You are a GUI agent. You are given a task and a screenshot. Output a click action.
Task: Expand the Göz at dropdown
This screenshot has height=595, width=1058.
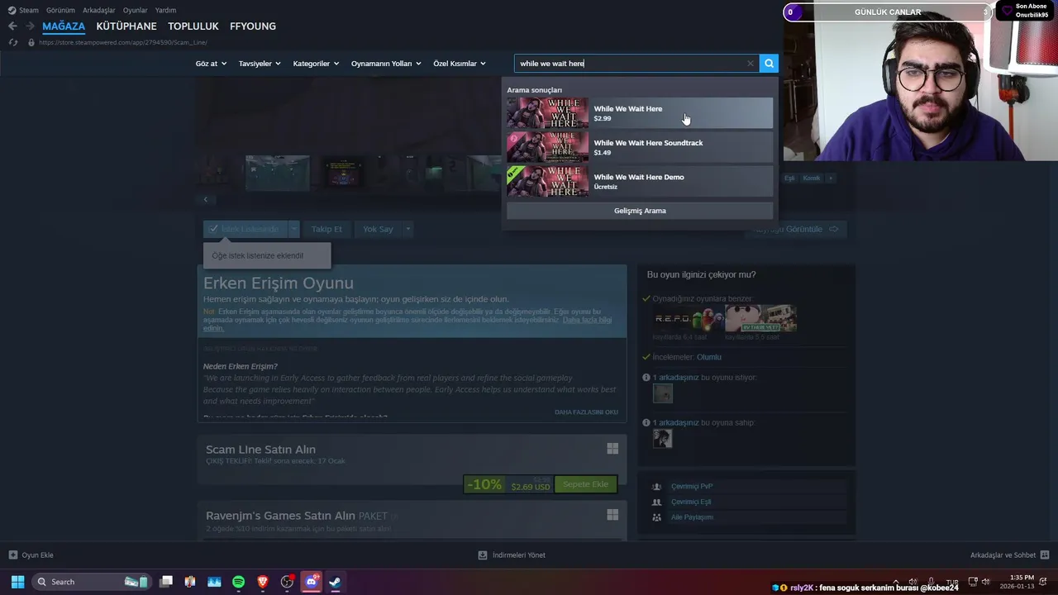pyautogui.click(x=211, y=64)
